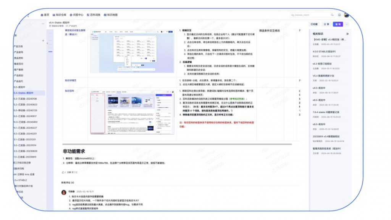Click the notification bell icon

pyautogui.click(x=339, y=15)
